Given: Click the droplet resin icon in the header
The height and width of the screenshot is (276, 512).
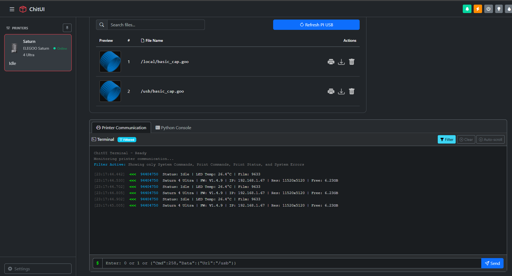Looking at the screenshot, I should coord(509,9).
